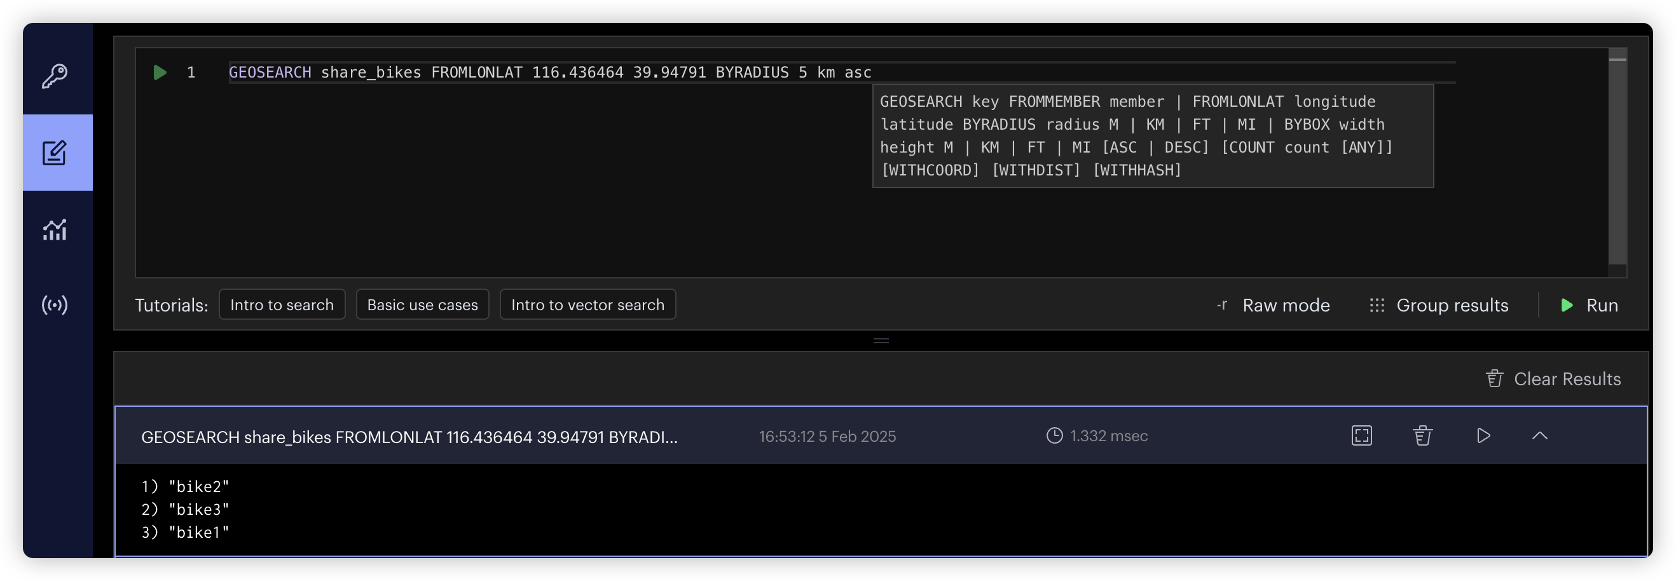Collapse the GEOSEARCH result card
The image size is (1676, 581).
1539,435
